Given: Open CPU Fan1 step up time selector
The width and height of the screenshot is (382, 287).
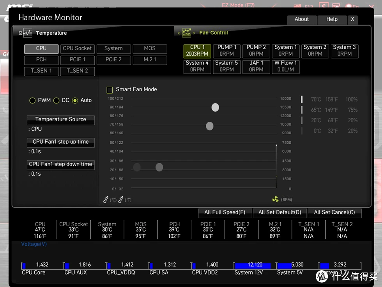Looking at the screenshot, I should click(x=60, y=142).
